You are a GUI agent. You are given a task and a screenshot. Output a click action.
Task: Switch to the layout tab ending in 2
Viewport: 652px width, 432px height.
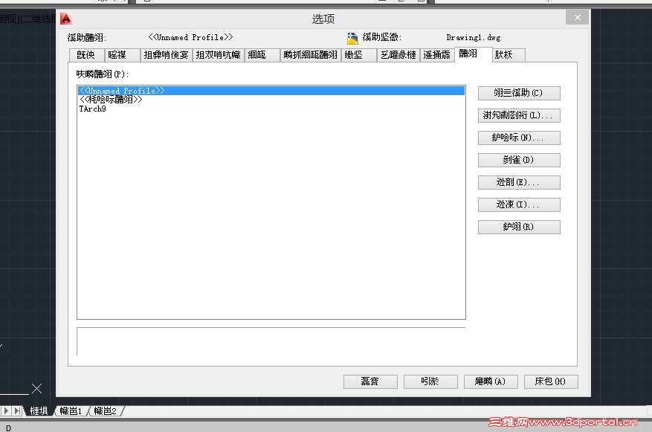[x=106, y=411]
